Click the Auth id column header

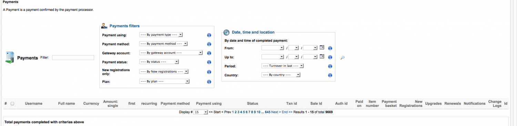(x=341, y=103)
